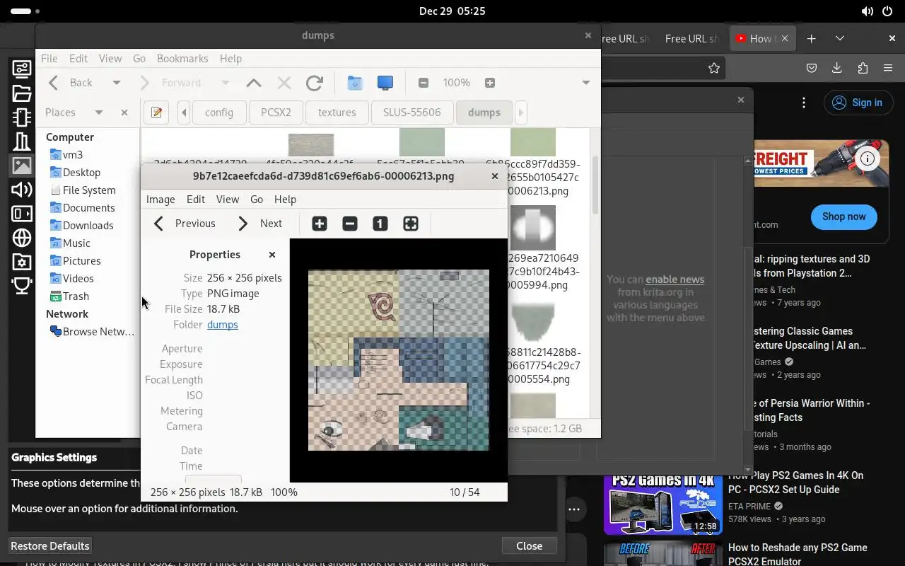Open the browser tab list dropdown
Image resolution: width=905 pixels, height=566 pixels.
(x=840, y=39)
